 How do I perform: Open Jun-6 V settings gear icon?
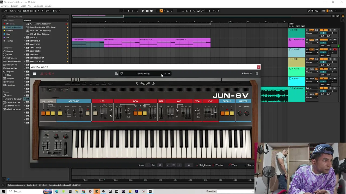(257, 74)
